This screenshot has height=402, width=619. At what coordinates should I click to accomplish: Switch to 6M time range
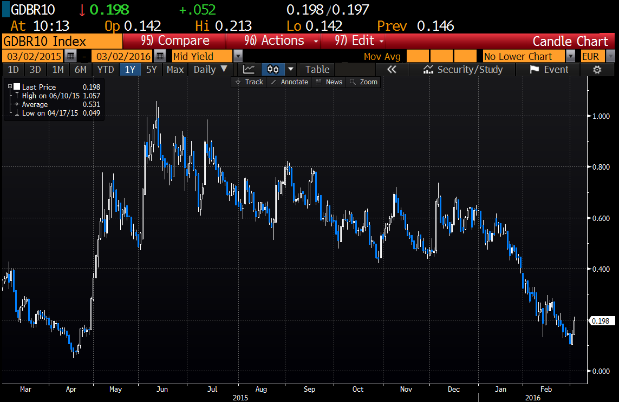pyautogui.click(x=81, y=69)
